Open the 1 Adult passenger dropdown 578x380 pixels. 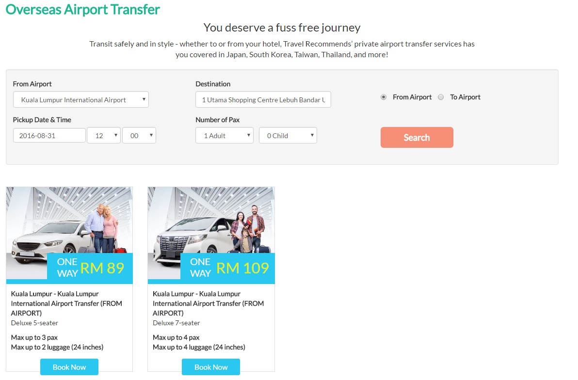(224, 136)
